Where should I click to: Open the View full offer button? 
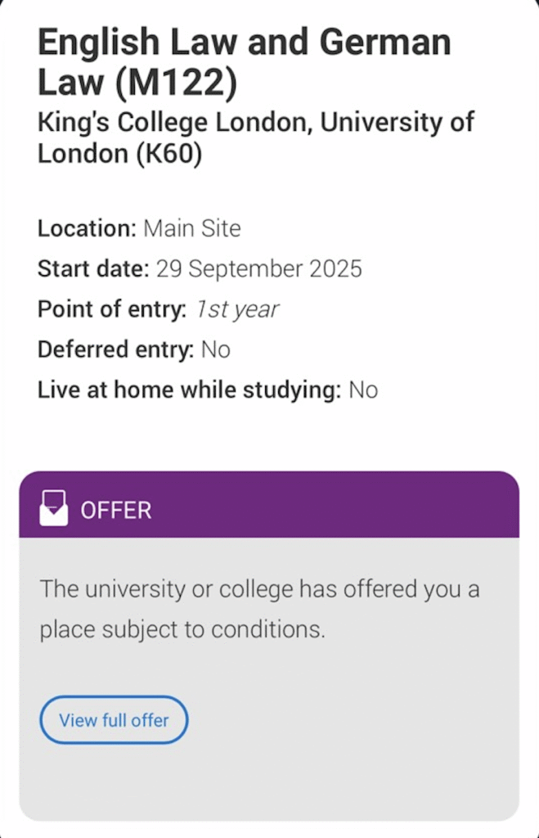(x=114, y=720)
